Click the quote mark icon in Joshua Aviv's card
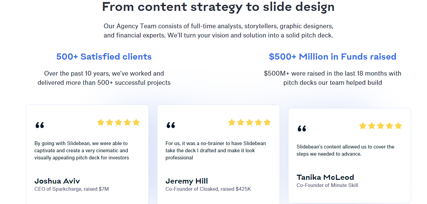 (x=40, y=125)
